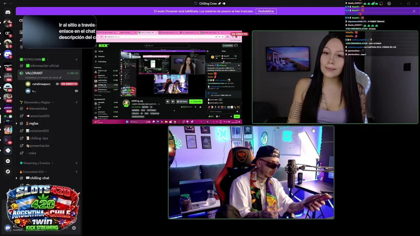Click the Kick search field in shared stream
The width and height of the screenshot is (420, 236).
tap(167, 46)
